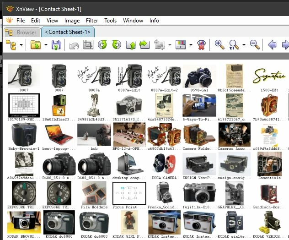Select the Essentials bag thumbnail
This screenshot has width=289, height=240.
tap(269, 164)
